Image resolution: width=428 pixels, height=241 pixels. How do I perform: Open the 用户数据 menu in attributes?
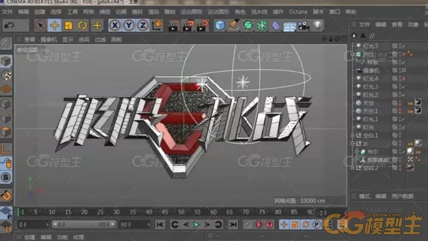coord(402,196)
